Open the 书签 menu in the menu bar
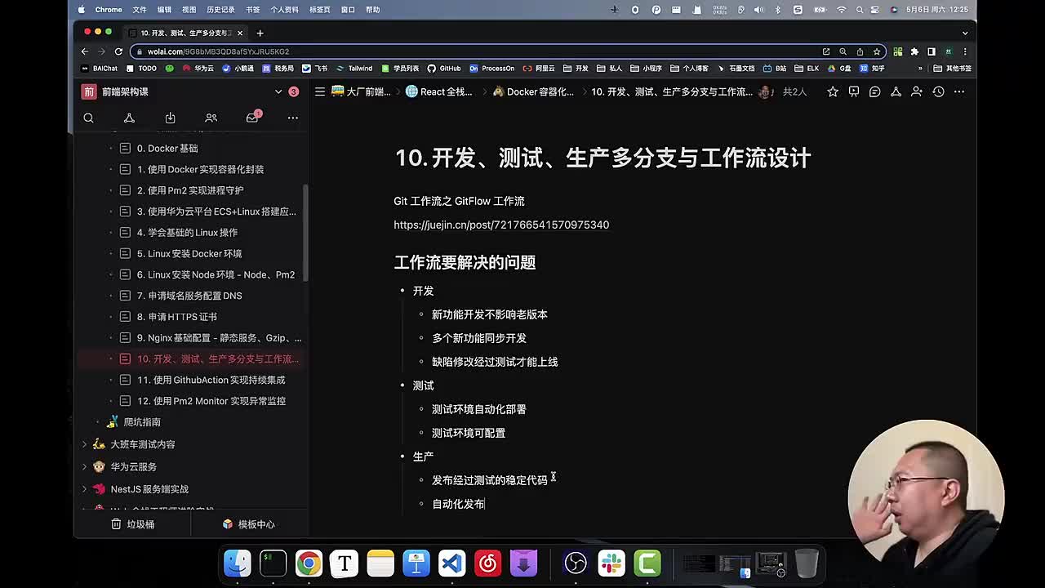This screenshot has height=588, width=1045. pos(253,10)
